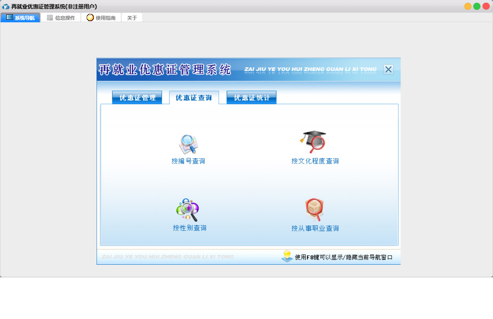The height and width of the screenshot is (319, 493).
Task: Click the 再就业优惠证管理系统 banner title
Action: [x=165, y=70]
